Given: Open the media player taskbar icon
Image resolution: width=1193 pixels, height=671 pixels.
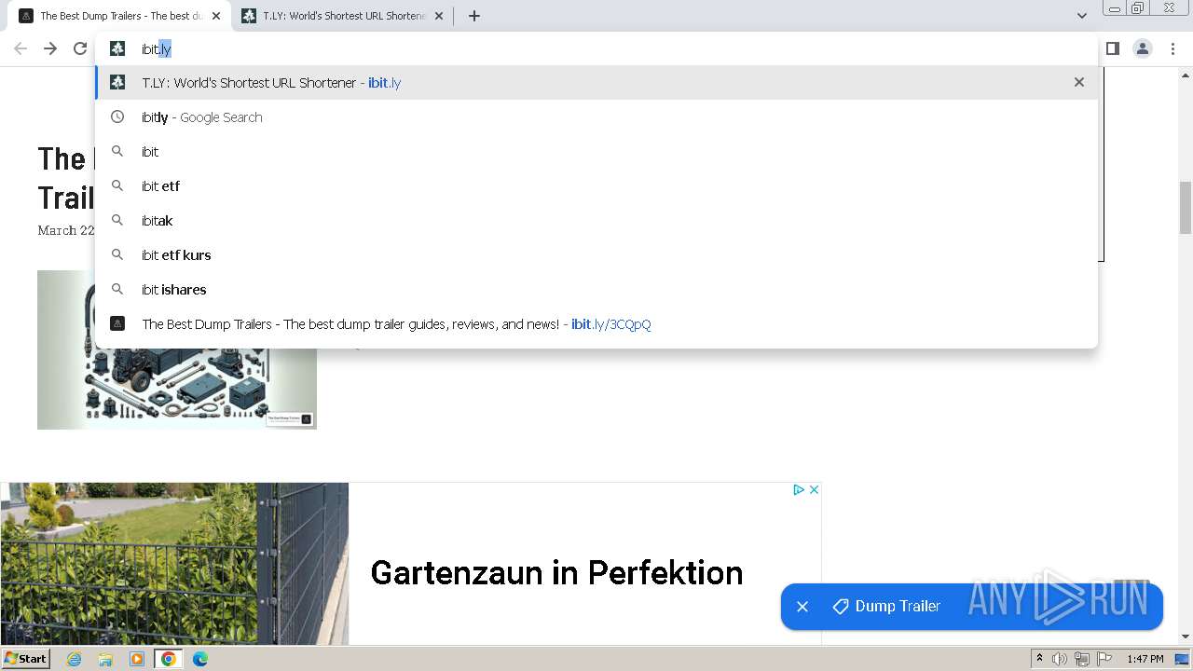Looking at the screenshot, I should pyautogui.click(x=137, y=659).
